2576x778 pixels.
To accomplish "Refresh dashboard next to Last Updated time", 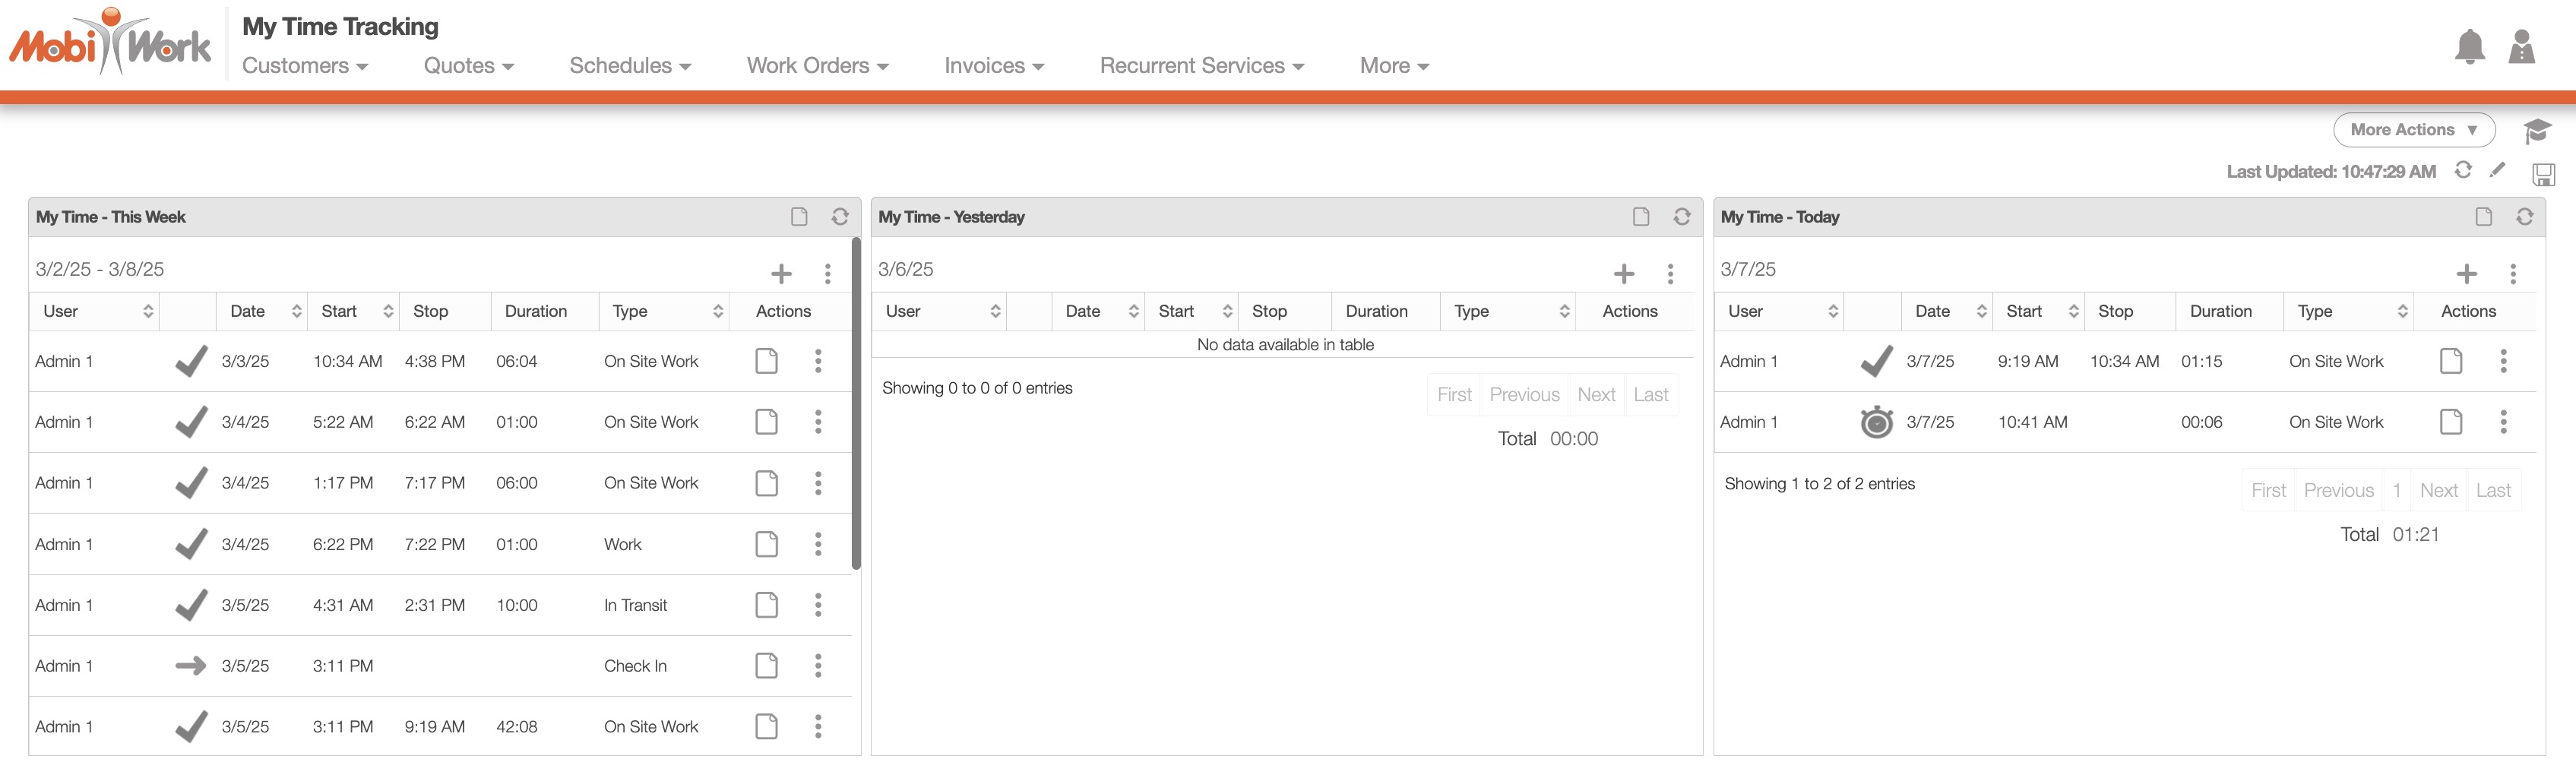I will click(2463, 170).
